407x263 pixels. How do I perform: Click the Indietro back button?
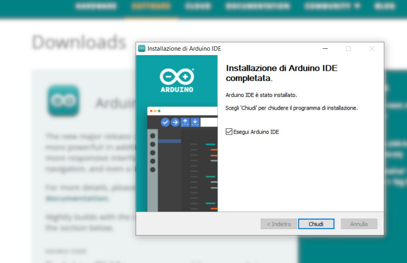[279, 224]
